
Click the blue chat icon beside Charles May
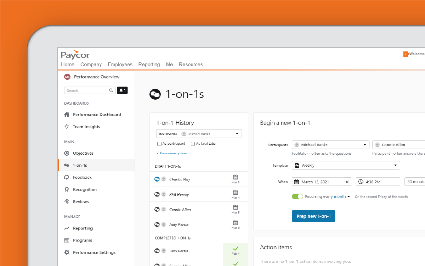pos(157,179)
